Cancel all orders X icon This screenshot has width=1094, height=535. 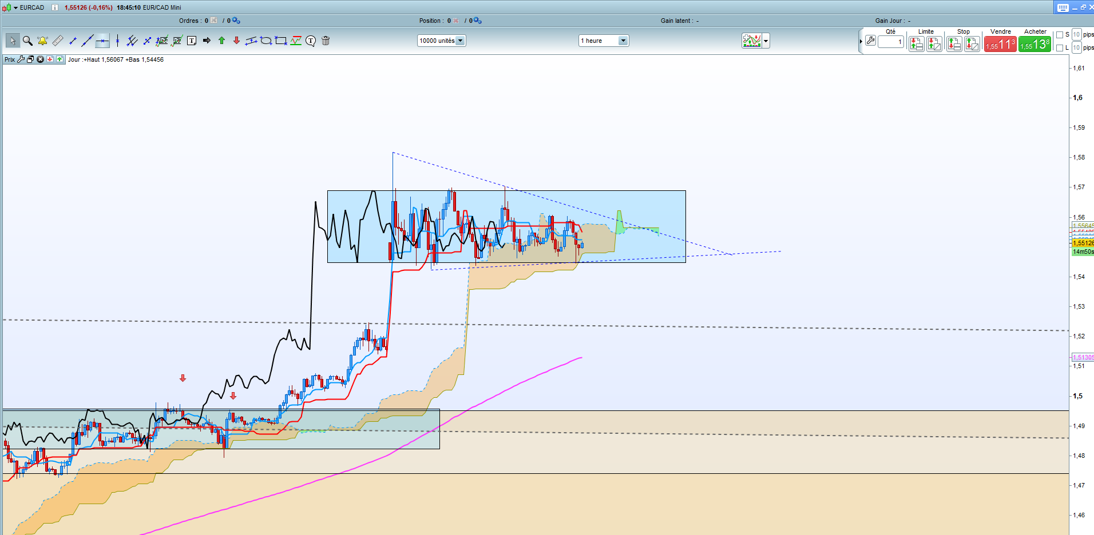[x=213, y=21]
